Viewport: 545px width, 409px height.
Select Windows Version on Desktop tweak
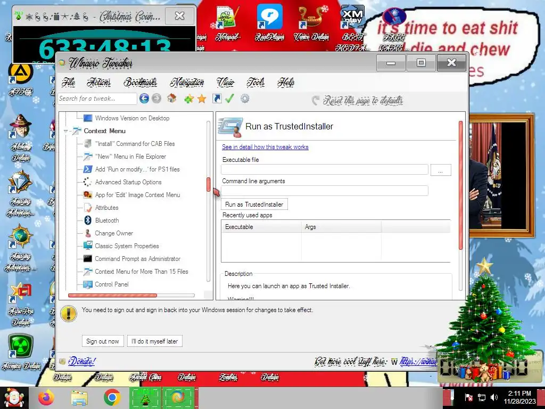coord(132,118)
